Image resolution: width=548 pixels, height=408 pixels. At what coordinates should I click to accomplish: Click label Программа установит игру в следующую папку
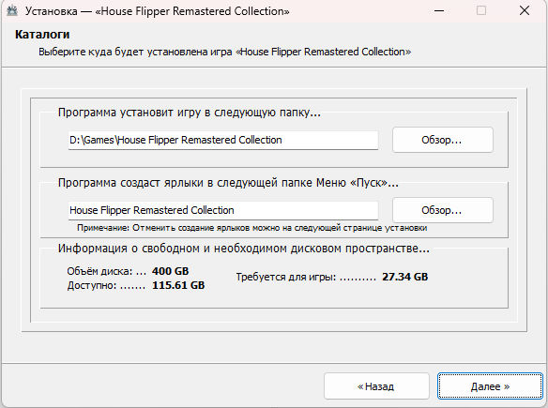click(x=189, y=113)
